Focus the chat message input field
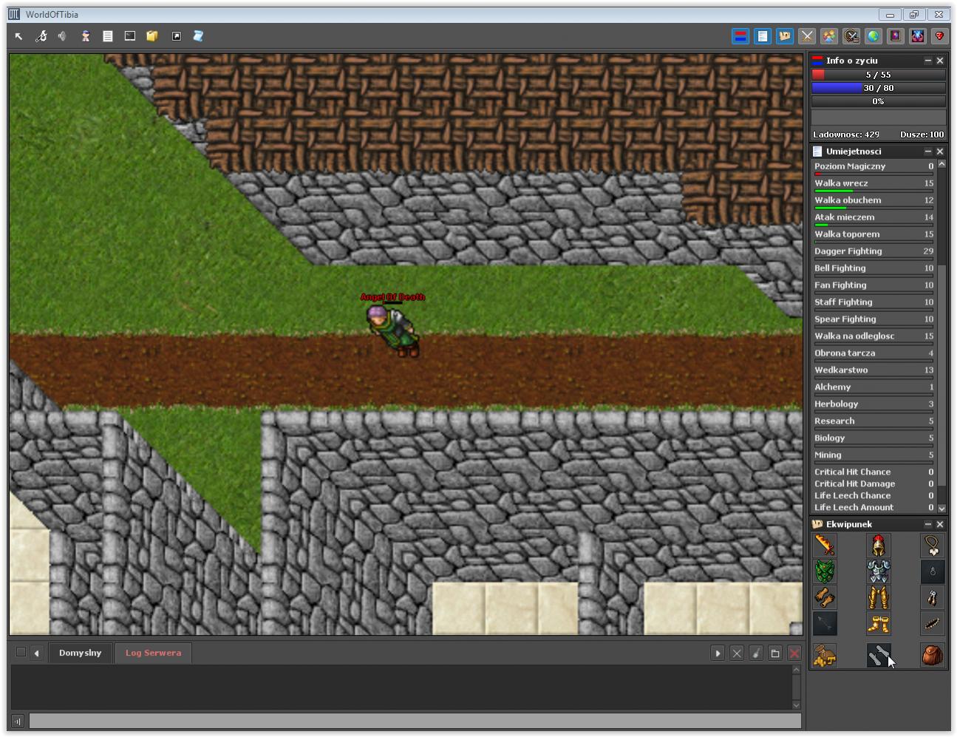 [x=415, y=721]
